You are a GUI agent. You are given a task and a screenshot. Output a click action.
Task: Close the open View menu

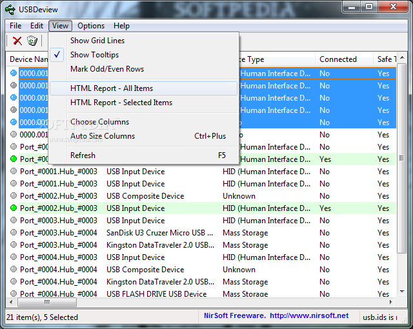click(x=60, y=26)
